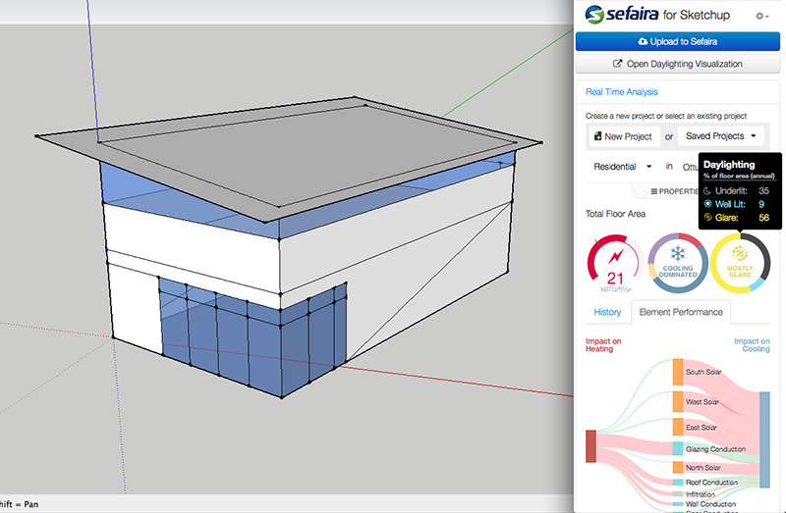Viewport: 786px width, 513px height.
Task: Open the settings gear menu
Action: point(761,16)
